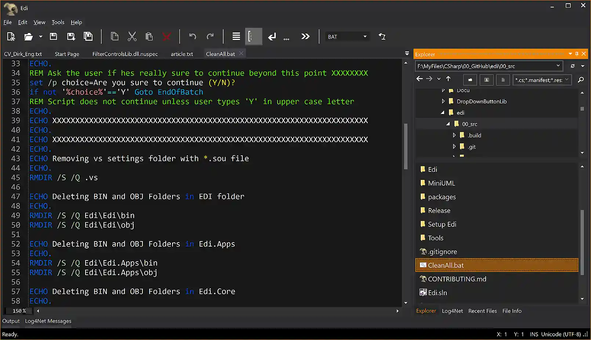Create a new file with the New icon
Screen dimensions: 591x340
coord(11,36)
